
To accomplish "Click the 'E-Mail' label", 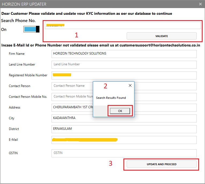I will click(x=13, y=139).
